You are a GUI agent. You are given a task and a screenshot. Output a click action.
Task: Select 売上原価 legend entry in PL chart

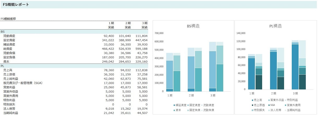click(258, 105)
